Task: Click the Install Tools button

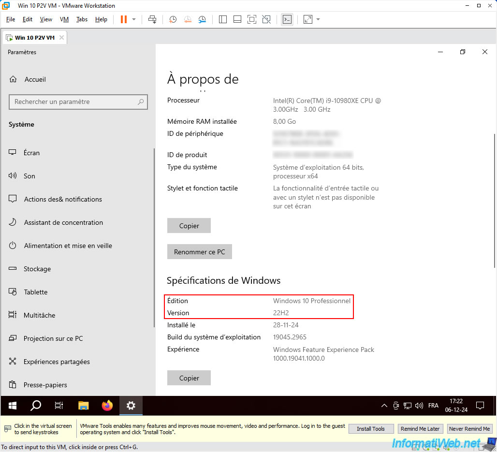Action: pyautogui.click(x=371, y=428)
